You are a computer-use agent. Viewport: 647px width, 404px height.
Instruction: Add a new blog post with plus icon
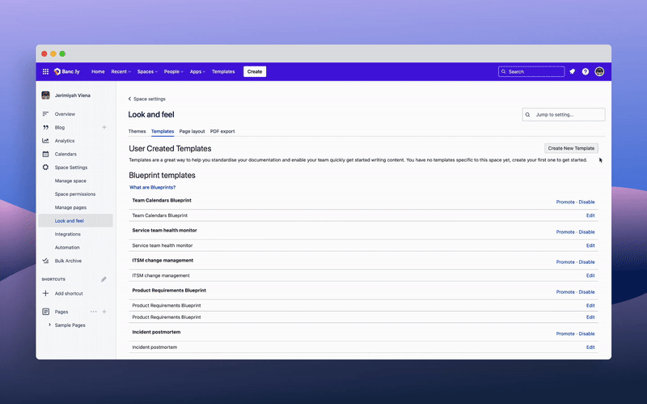(104, 127)
